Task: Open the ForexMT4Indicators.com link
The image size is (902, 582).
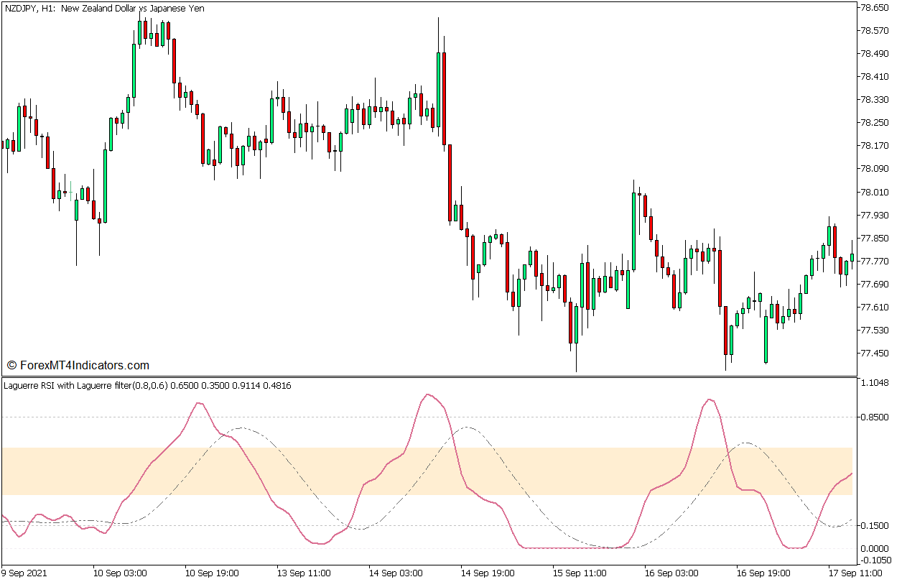Action: click(x=79, y=364)
